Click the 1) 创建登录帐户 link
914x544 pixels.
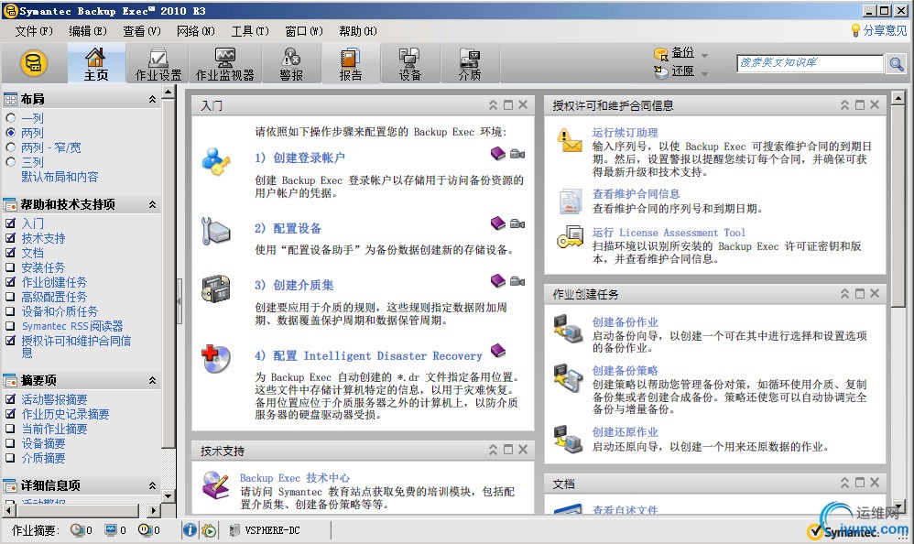[x=299, y=158]
